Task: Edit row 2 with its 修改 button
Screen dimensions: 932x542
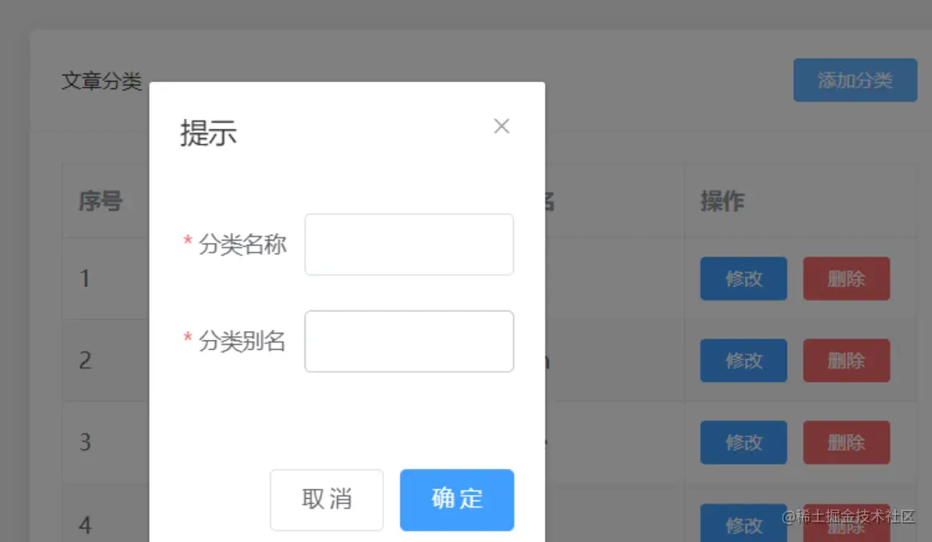Action: click(743, 360)
